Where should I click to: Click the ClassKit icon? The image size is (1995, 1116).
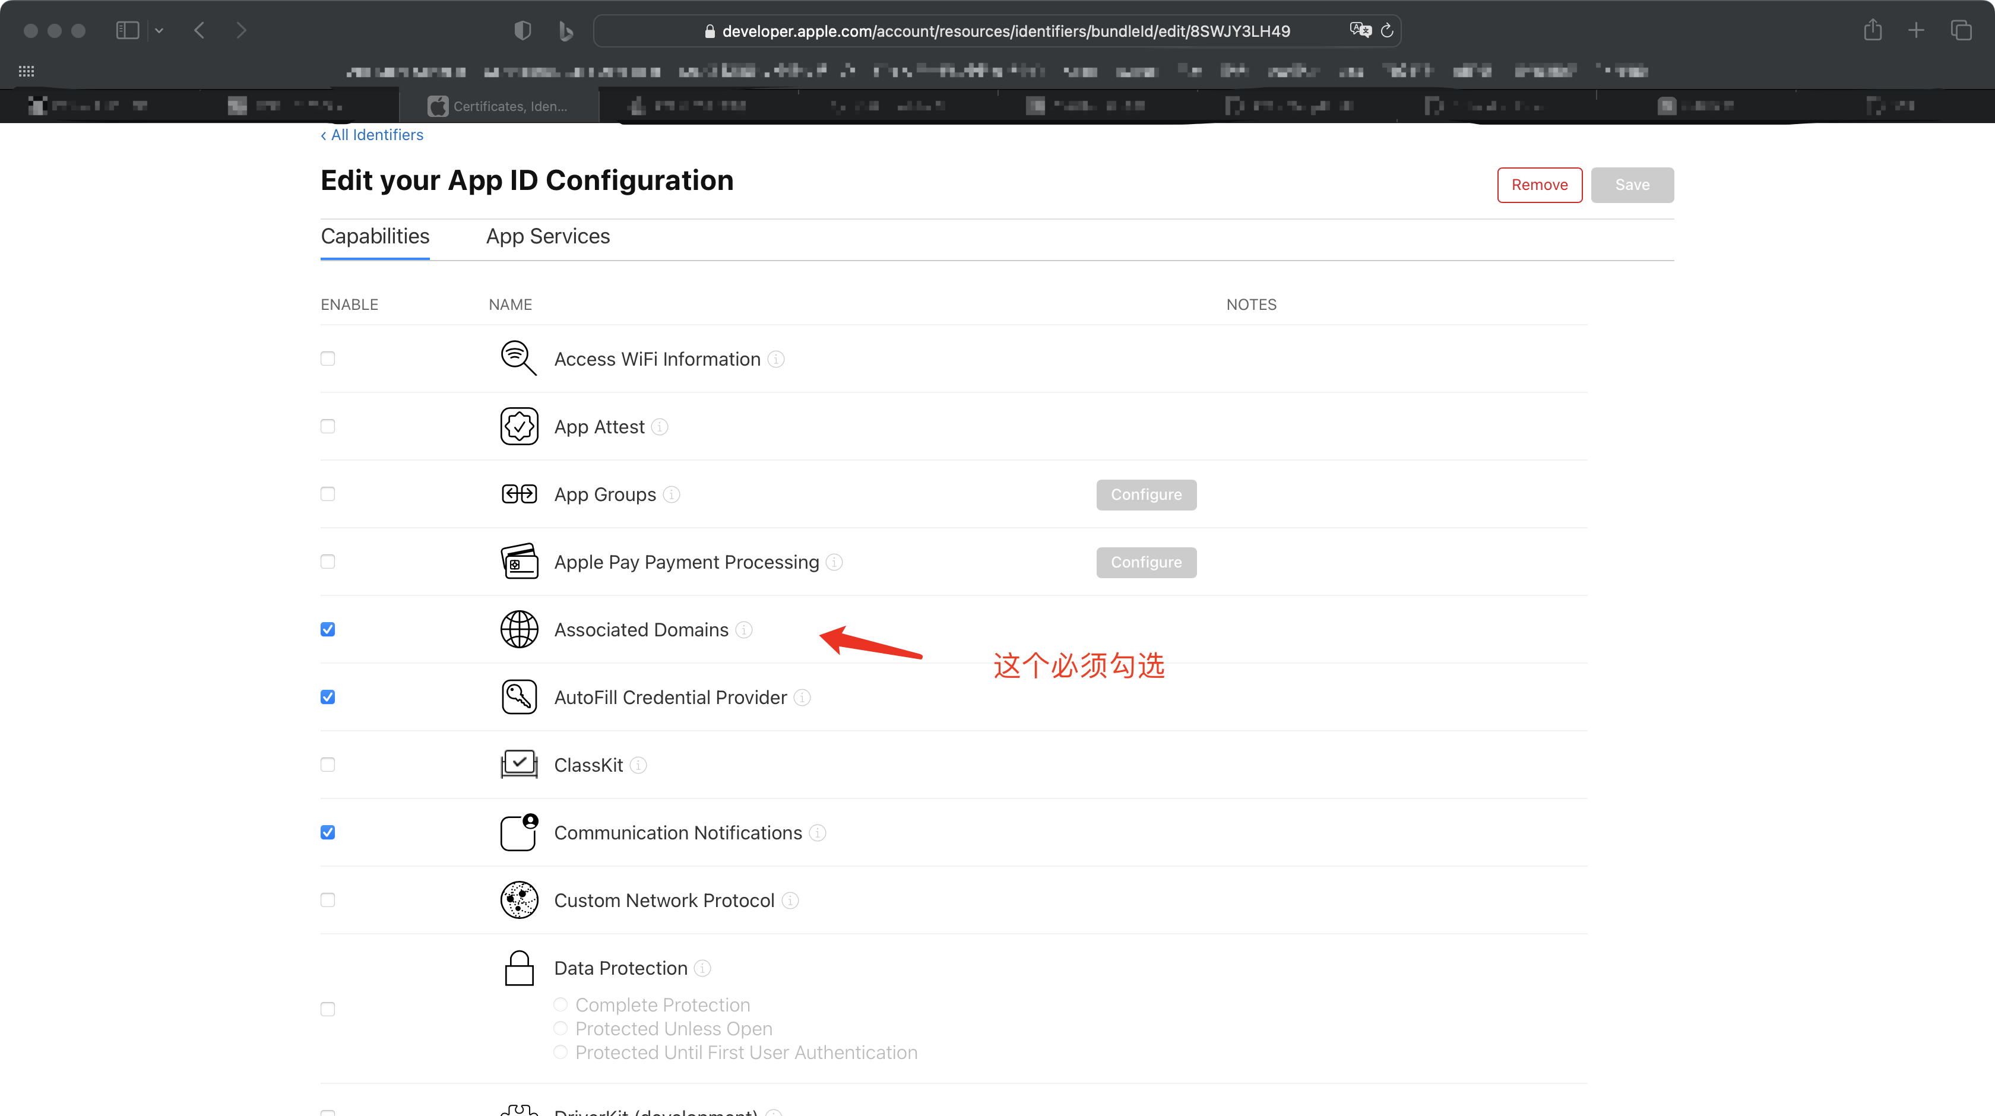point(519,765)
